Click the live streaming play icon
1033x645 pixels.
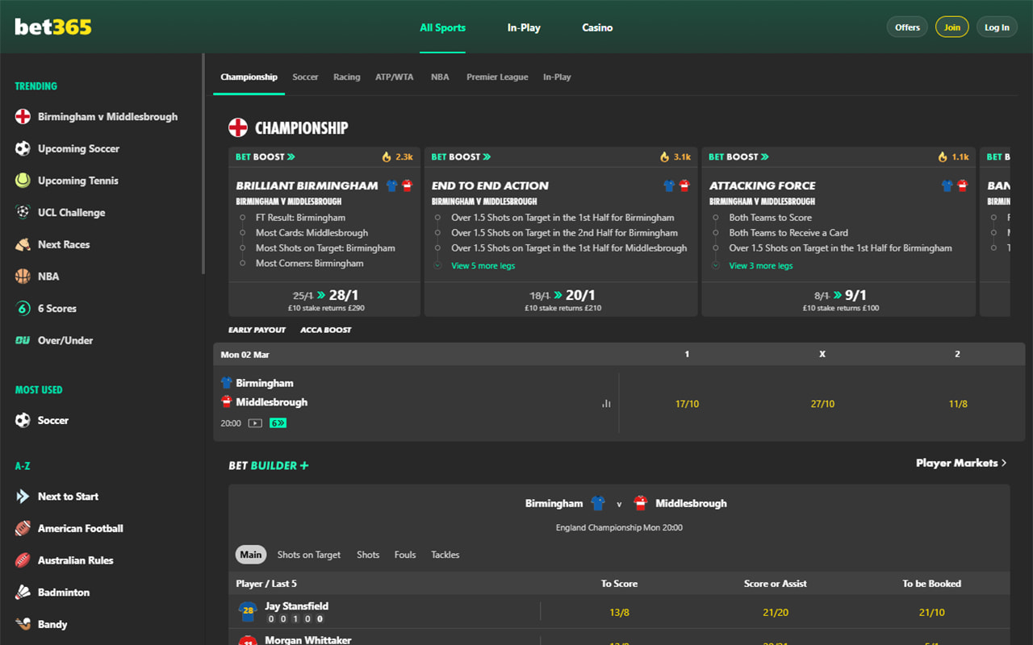255,422
